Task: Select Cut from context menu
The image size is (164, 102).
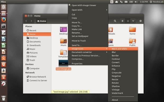Action: [x=88, y=15]
